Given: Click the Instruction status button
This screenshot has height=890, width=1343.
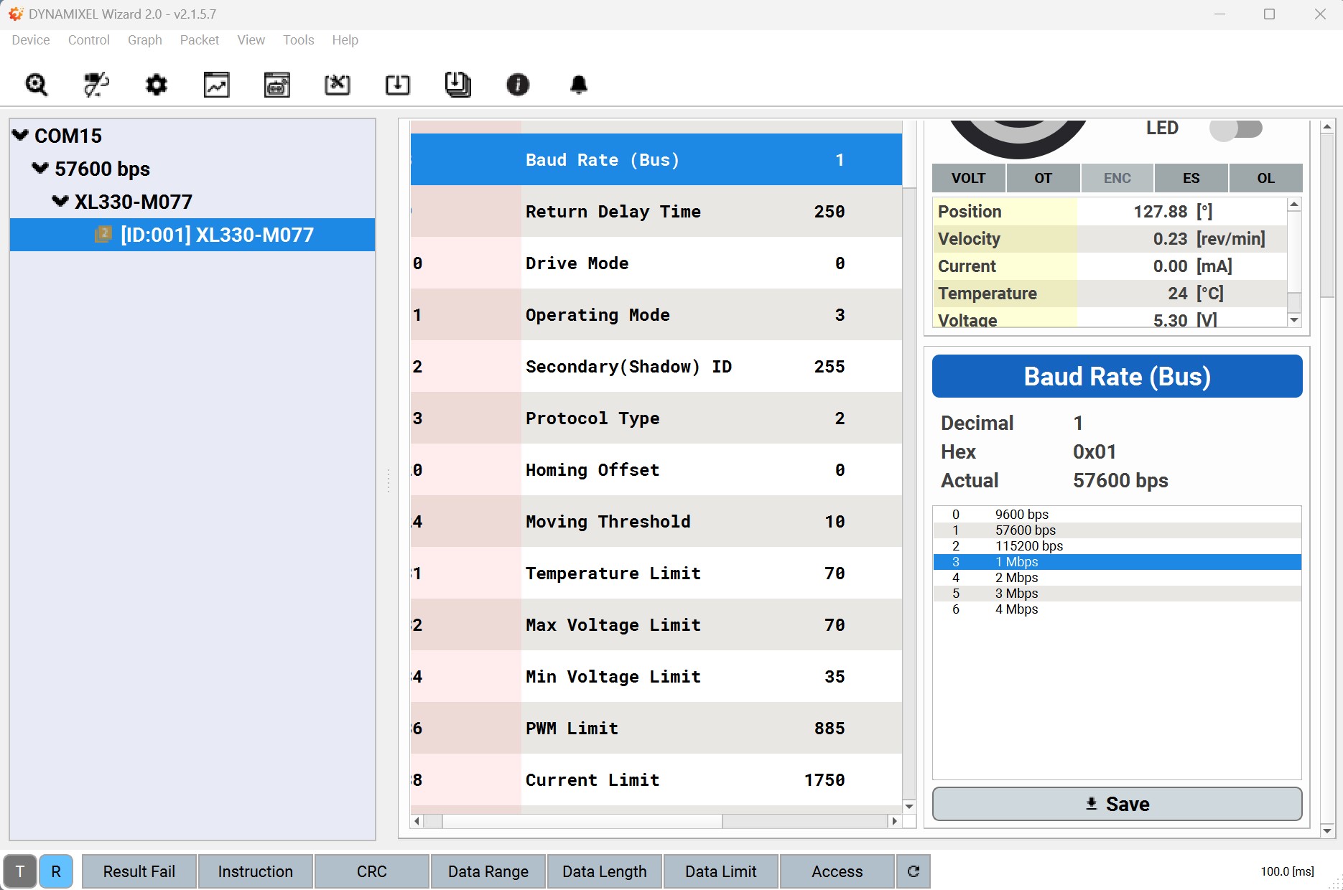Looking at the screenshot, I should coord(256,871).
